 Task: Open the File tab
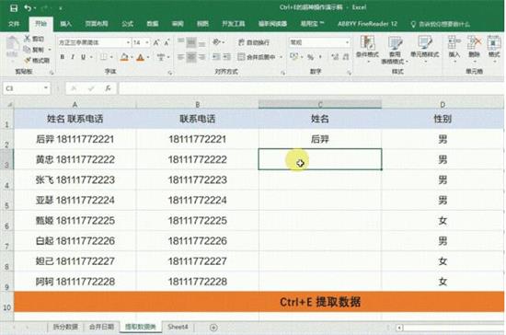tap(14, 24)
